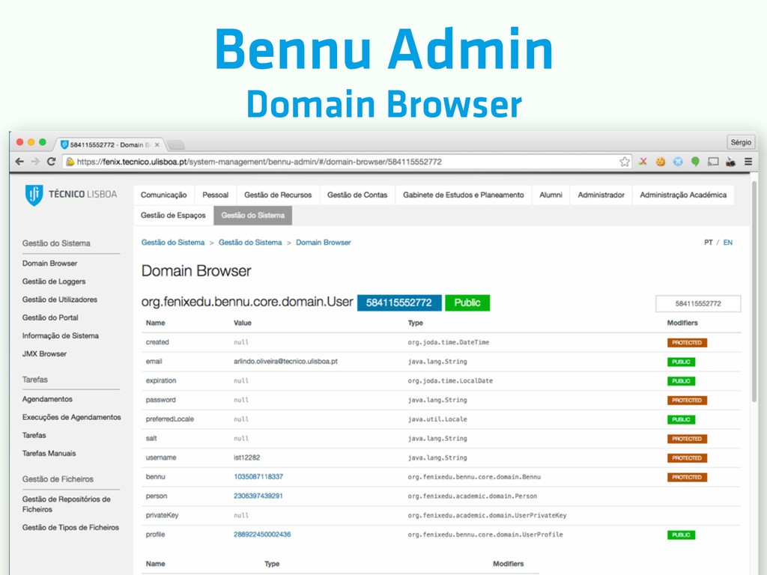Click the red X extension icon
This screenshot has width=767, height=575.
click(643, 162)
